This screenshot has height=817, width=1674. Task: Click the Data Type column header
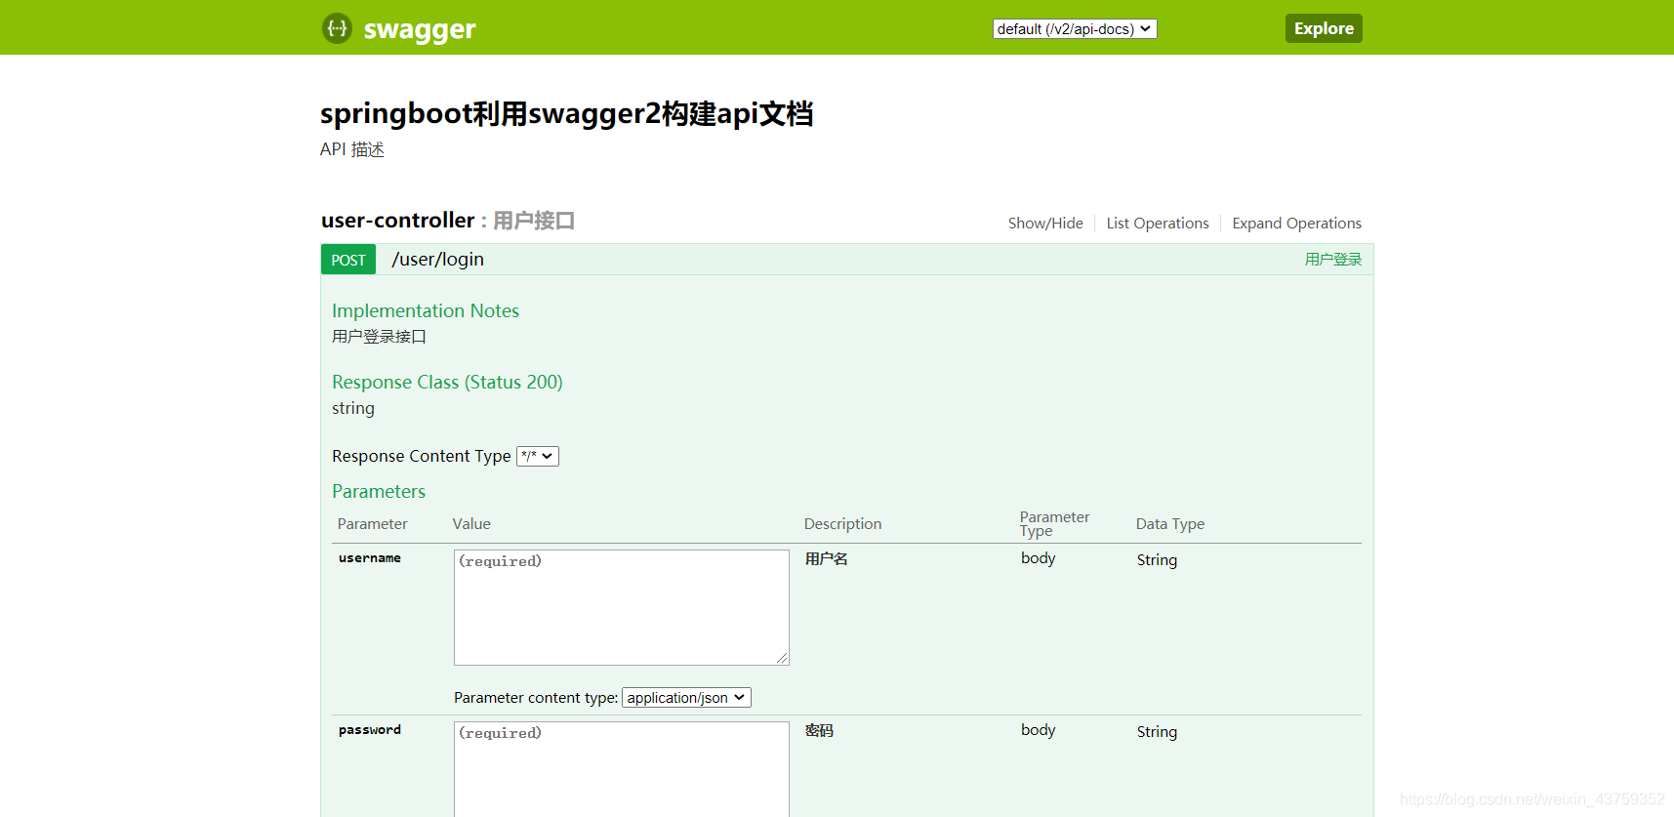click(1170, 524)
